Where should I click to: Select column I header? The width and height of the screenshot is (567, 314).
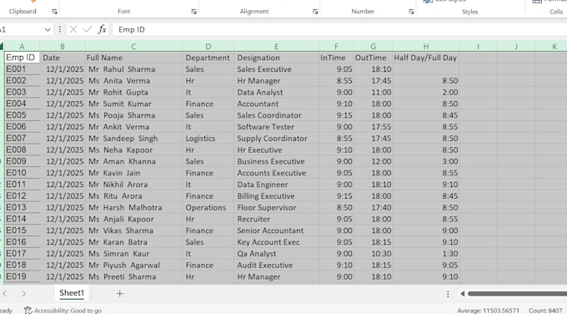[x=478, y=47]
